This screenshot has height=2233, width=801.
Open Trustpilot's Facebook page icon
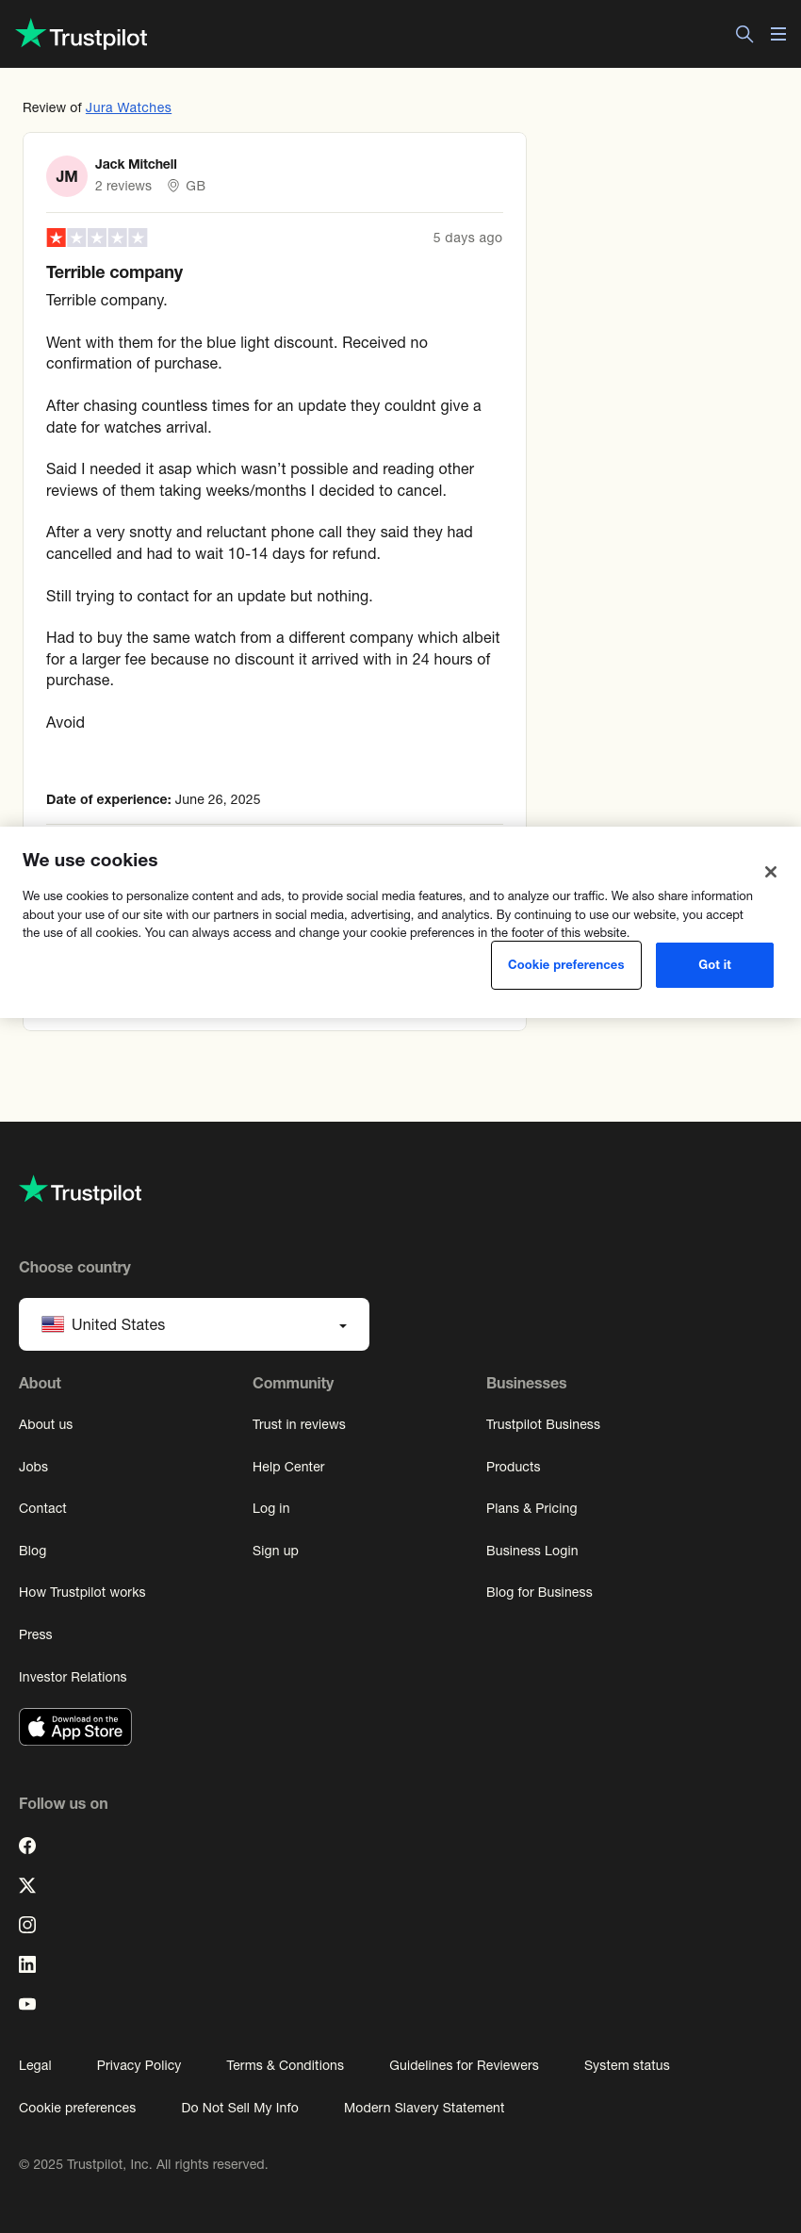point(27,1846)
